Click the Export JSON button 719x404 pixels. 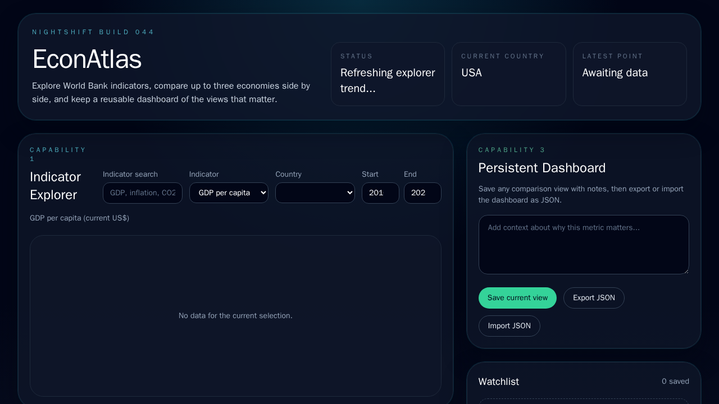click(x=594, y=298)
